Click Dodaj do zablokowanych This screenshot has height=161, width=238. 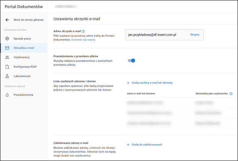pyautogui.click(x=144, y=144)
